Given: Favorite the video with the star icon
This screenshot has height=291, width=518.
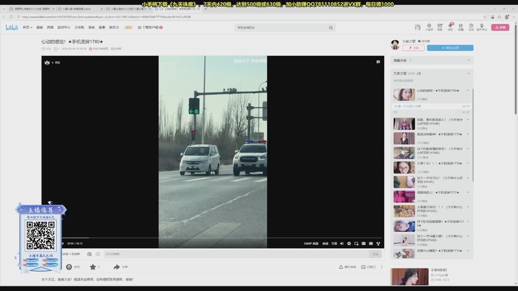Looking at the screenshot, I should tap(93, 266).
